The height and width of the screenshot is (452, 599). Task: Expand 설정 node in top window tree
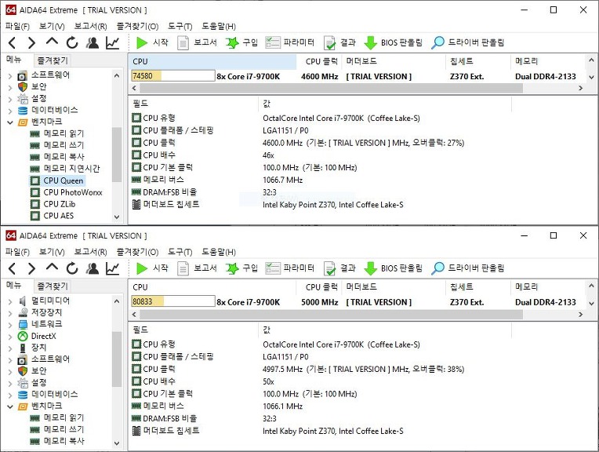pyautogui.click(x=10, y=100)
